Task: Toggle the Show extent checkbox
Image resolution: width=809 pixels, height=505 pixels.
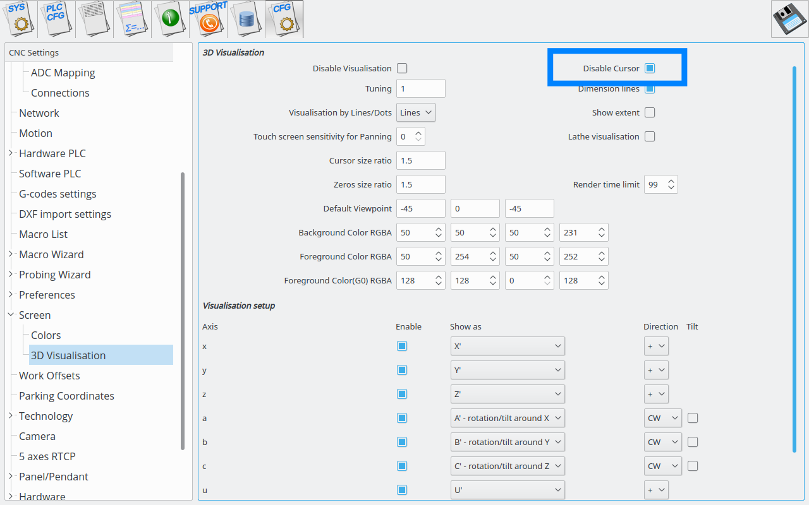Action: point(650,112)
